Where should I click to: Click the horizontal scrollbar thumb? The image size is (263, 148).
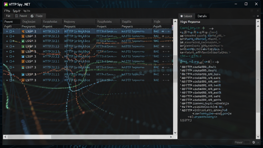point(95,137)
